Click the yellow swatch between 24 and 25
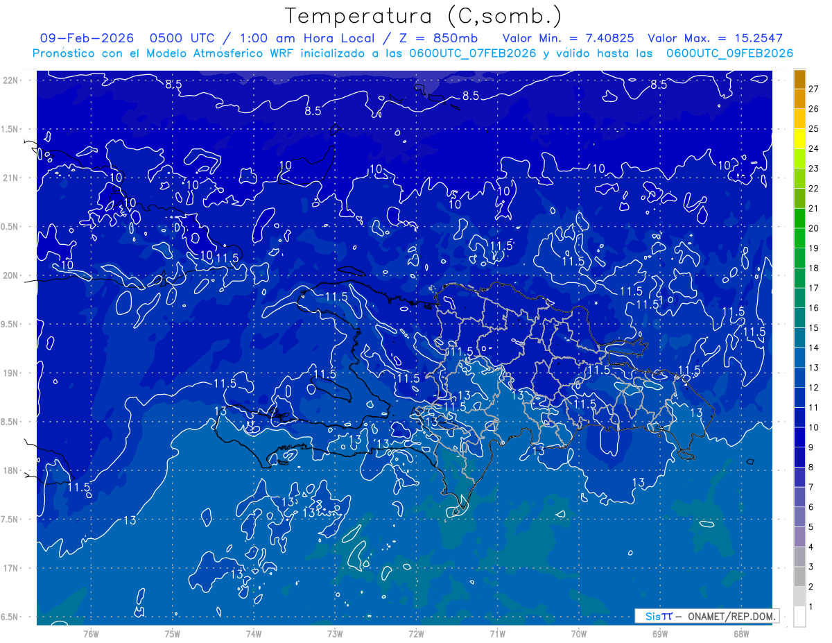 tap(799, 139)
